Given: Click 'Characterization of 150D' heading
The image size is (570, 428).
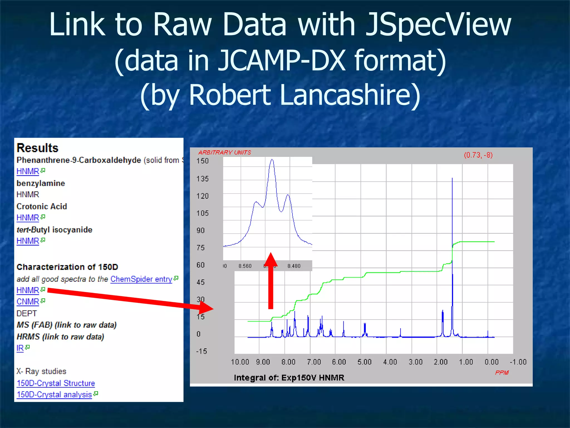Looking at the screenshot, I should [x=67, y=267].
